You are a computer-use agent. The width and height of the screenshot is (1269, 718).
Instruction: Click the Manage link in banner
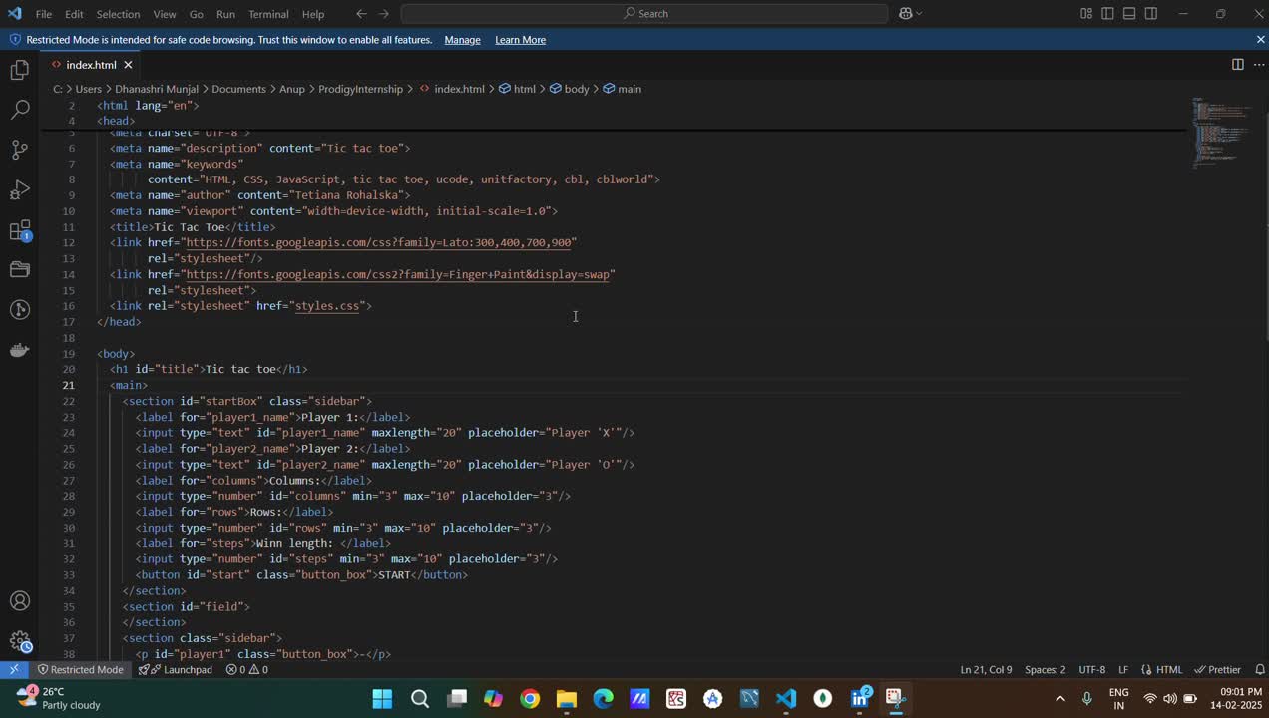pyautogui.click(x=462, y=40)
